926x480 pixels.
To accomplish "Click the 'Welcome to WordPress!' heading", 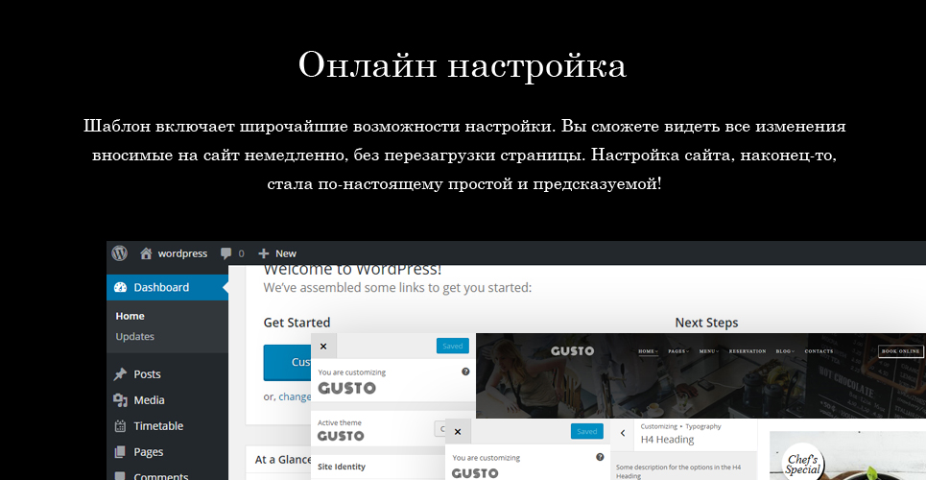I will 352,270.
